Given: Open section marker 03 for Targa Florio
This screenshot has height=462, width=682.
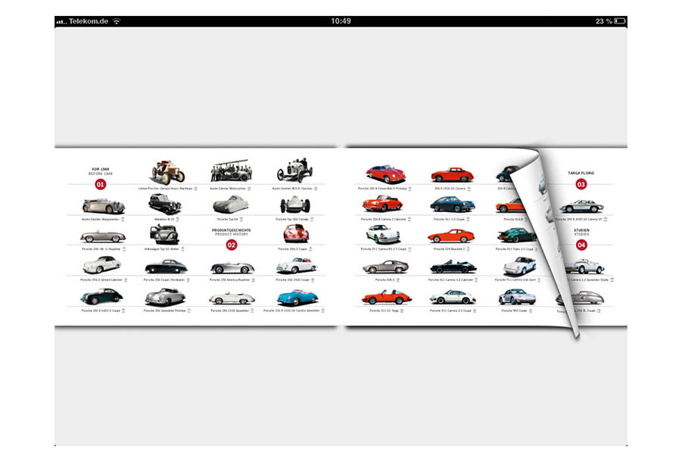Looking at the screenshot, I should (x=581, y=185).
